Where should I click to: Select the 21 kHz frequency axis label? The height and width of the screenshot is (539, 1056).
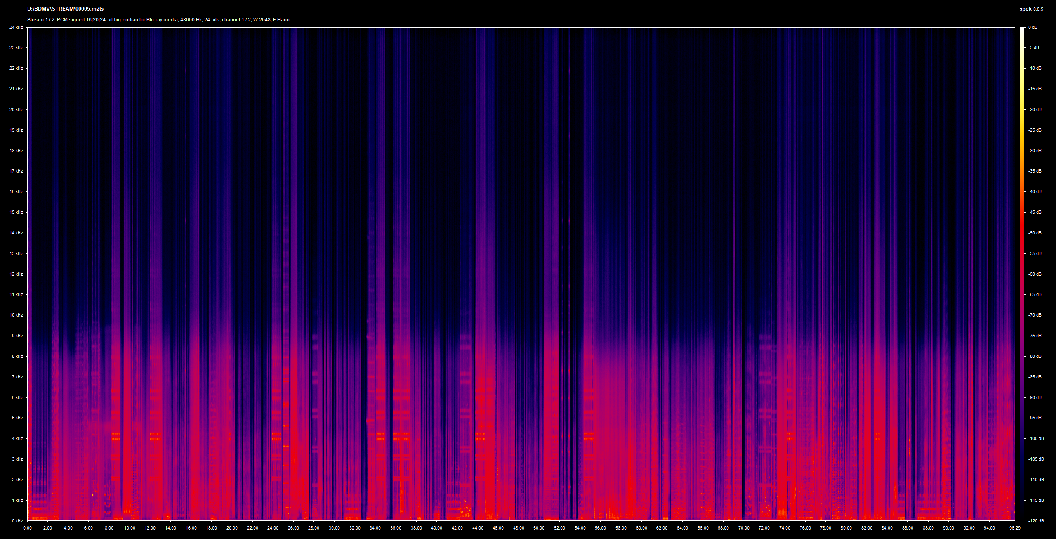(16, 89)
